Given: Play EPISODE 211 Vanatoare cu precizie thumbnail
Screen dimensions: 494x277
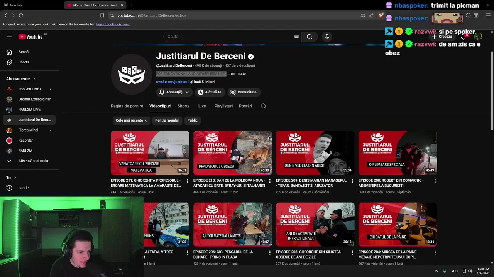Looking at the screenshot, I should (150, 153).
